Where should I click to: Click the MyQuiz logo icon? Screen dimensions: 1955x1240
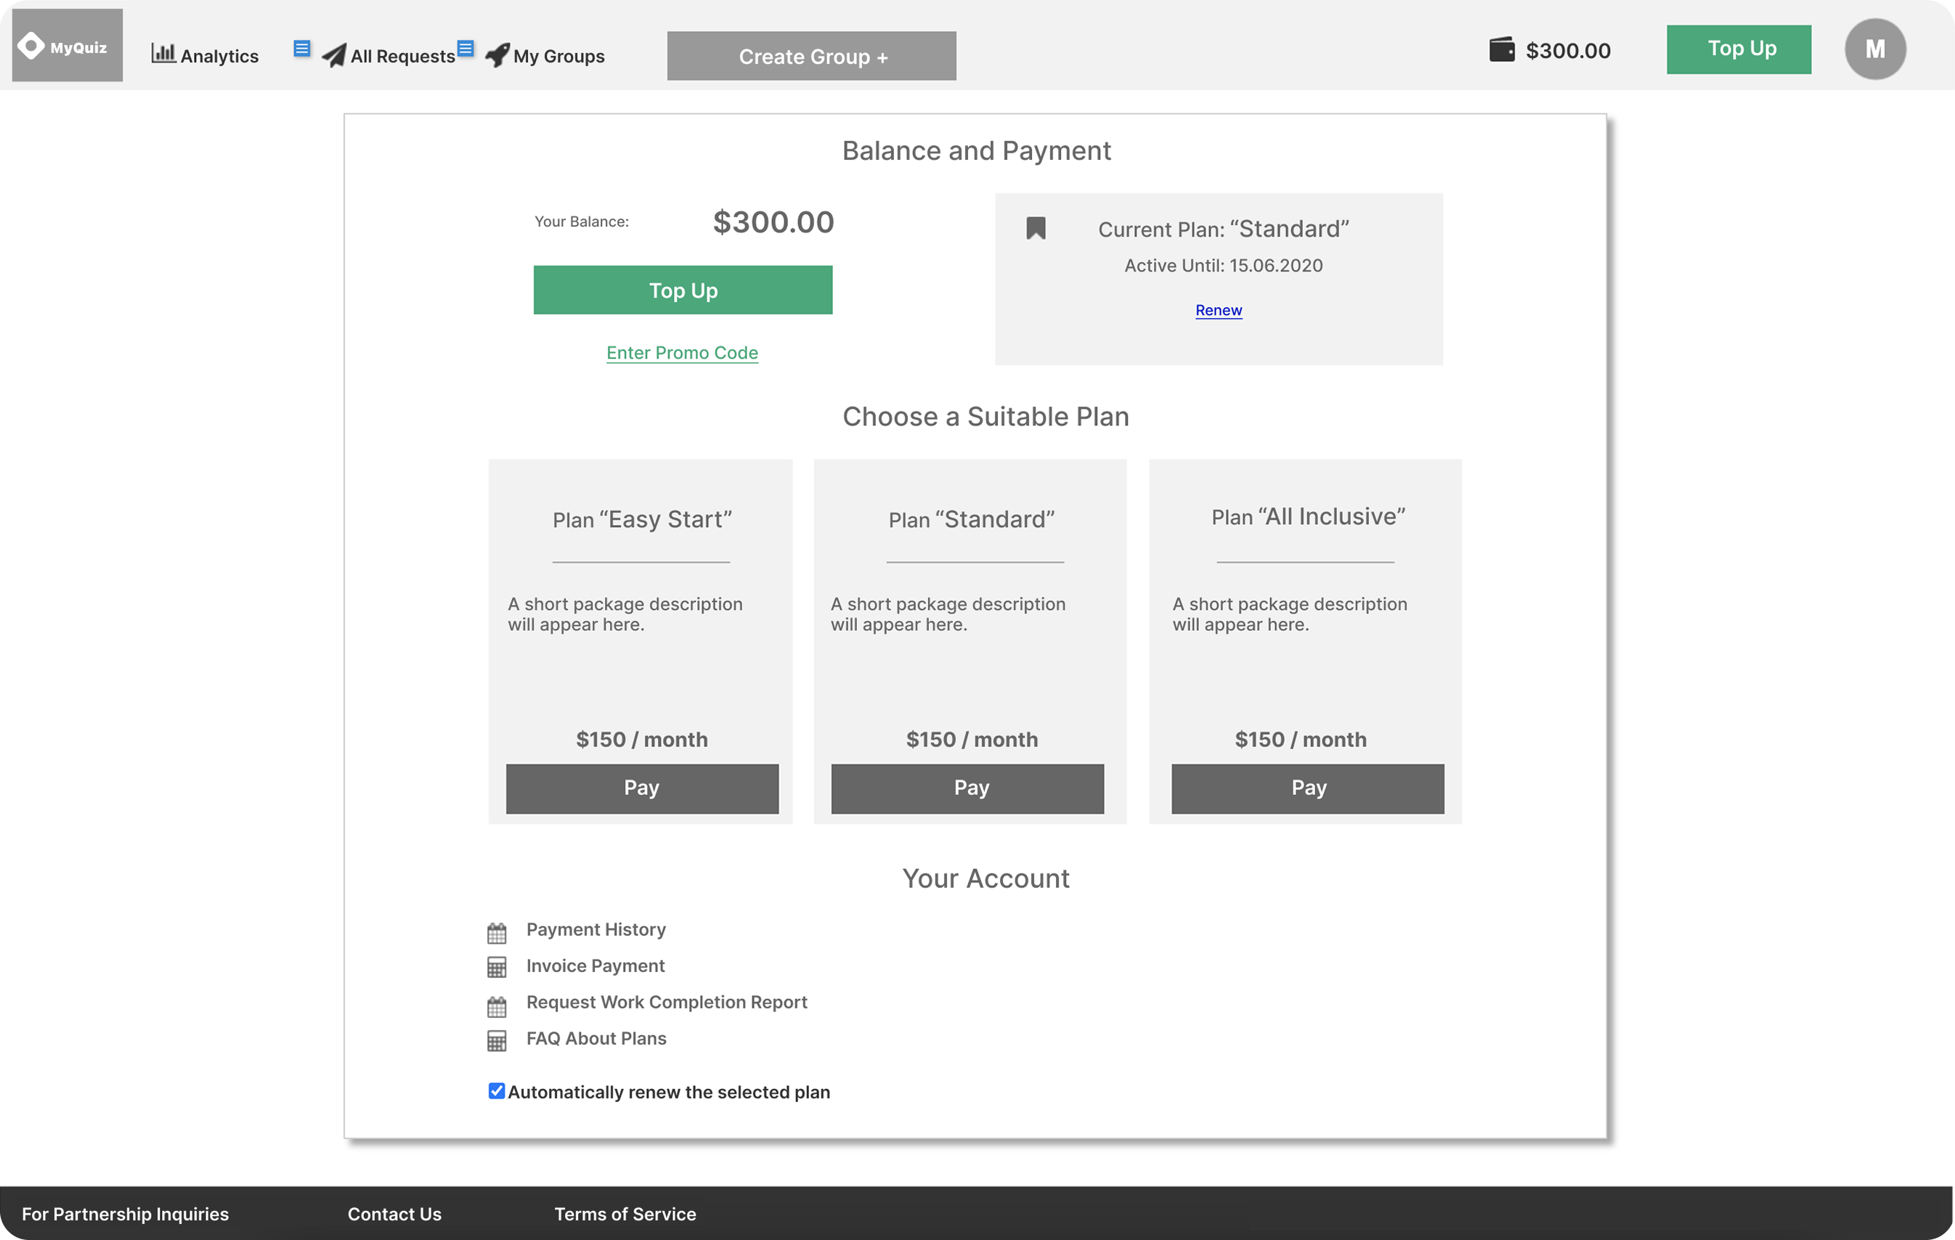click(x=32, y=46)
